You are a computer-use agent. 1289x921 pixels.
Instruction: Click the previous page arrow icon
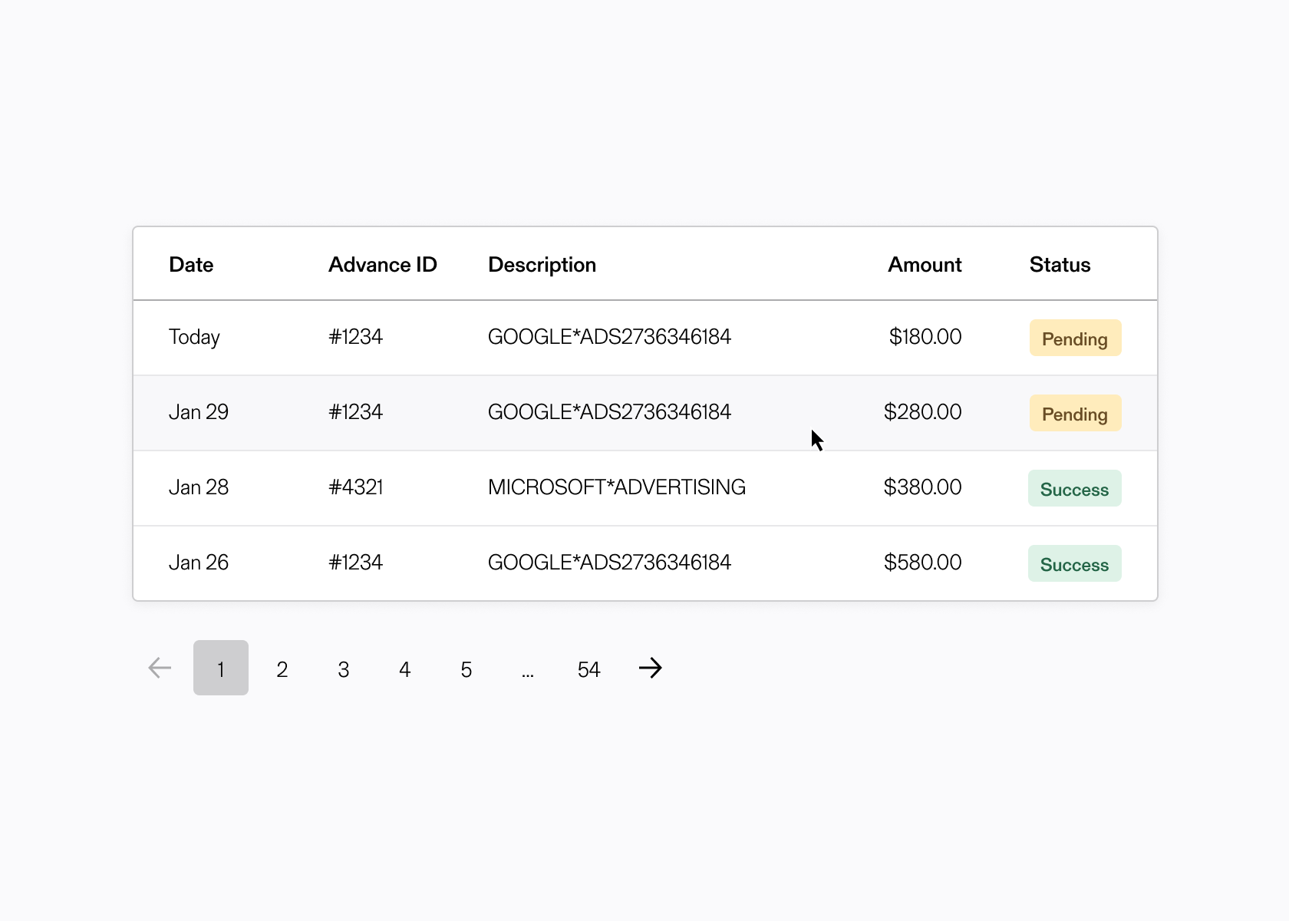[x=160, y=668]
